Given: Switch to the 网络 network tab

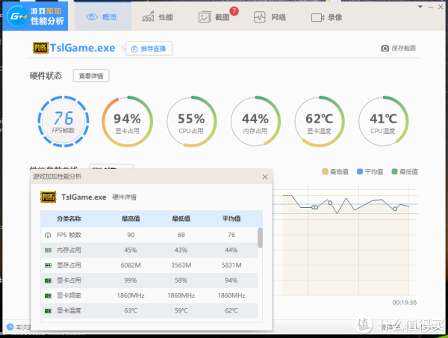Looking at the screenshot, I should pos(270,17).
